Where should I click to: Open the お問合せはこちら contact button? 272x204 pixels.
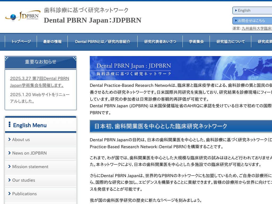point(252,21)
